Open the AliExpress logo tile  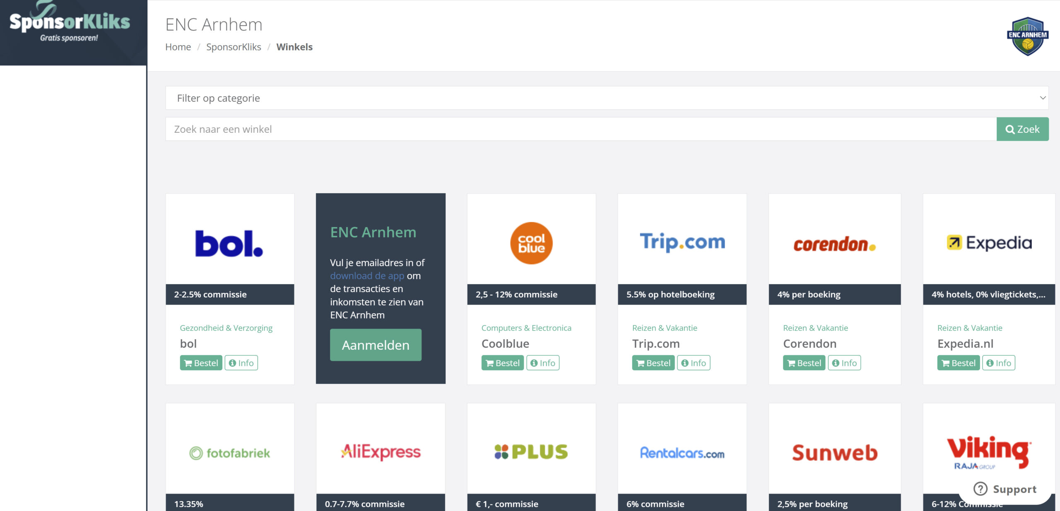click(x=381, y=452)
